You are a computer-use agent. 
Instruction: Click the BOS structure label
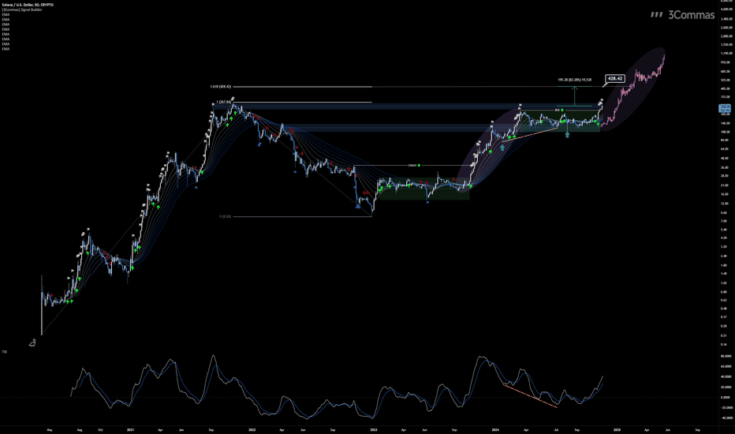tap(558, 110)
